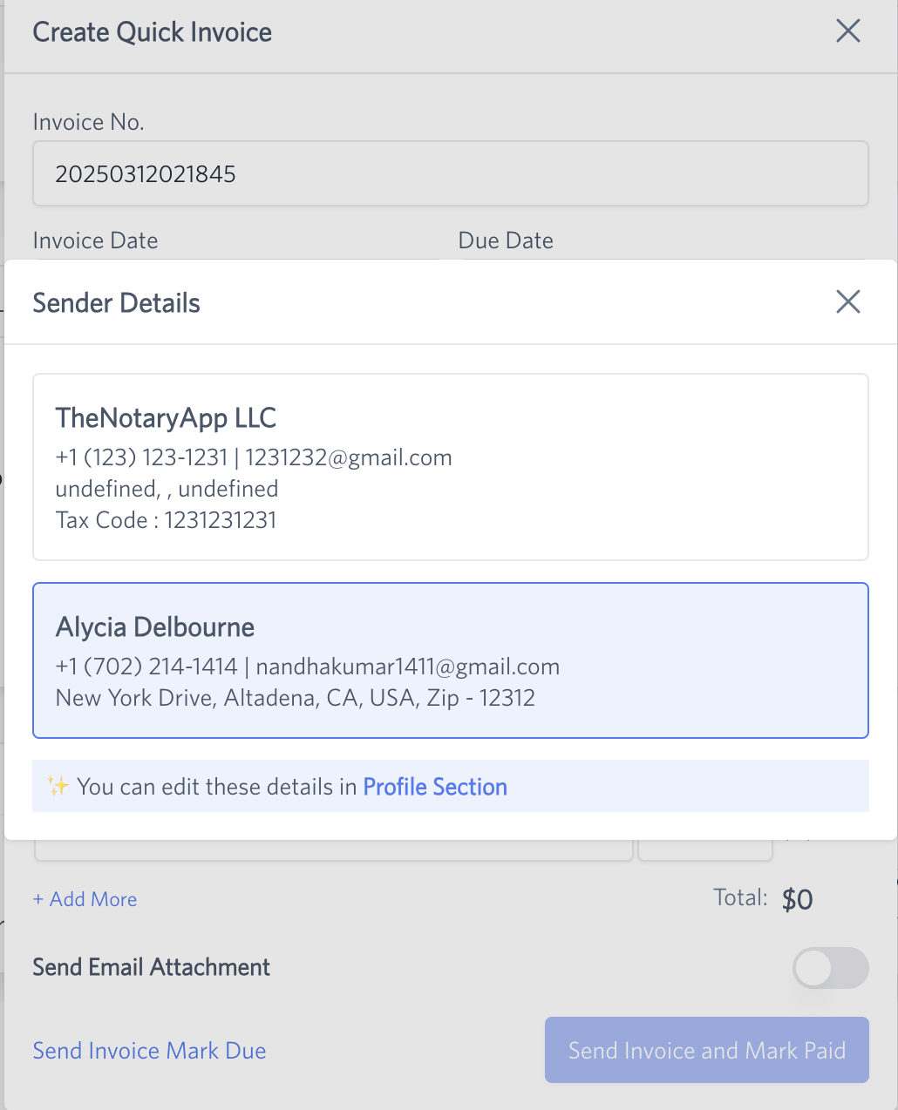Click the invoice number 20250312021845 text
898x1110 pixels.
point(146,173)
